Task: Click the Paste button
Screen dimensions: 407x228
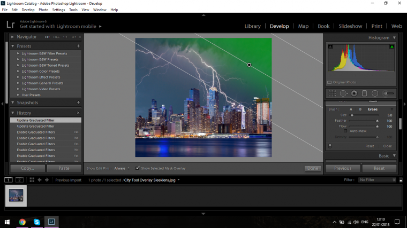Action: pyautogui.click(x=64, y=168)
